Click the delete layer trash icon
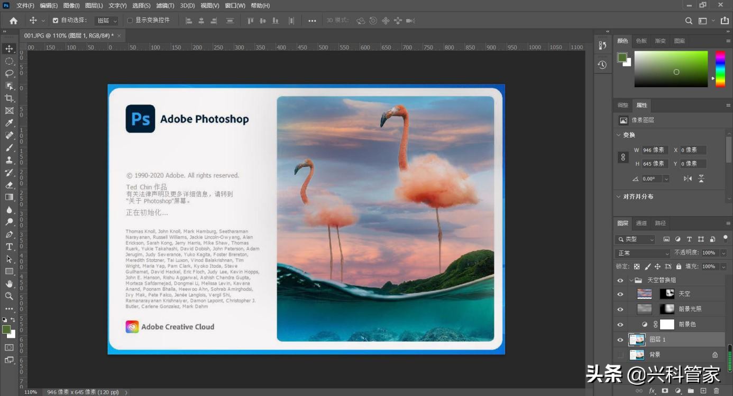Viewport: 733px width, 396px height. pyautogui.click(x=717, y=391)
